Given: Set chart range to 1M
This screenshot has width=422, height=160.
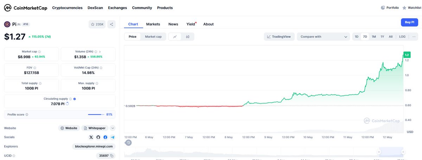Looking at the screenshot, I should 374,37.
